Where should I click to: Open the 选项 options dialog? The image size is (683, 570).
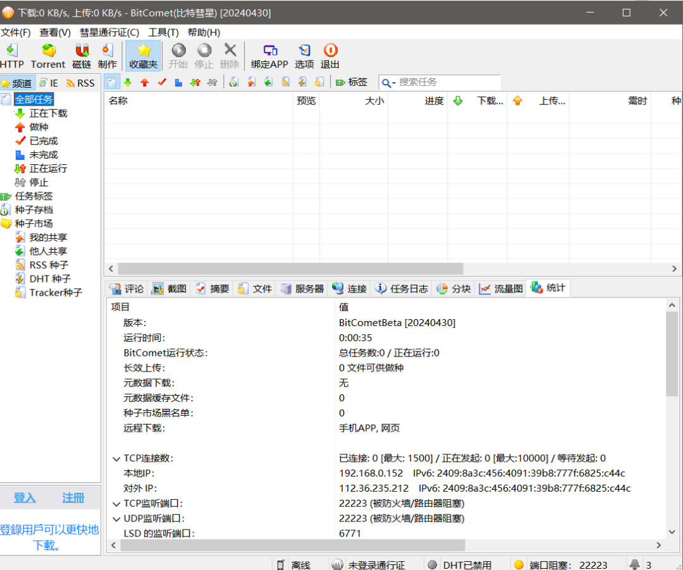tap(304, 56)
